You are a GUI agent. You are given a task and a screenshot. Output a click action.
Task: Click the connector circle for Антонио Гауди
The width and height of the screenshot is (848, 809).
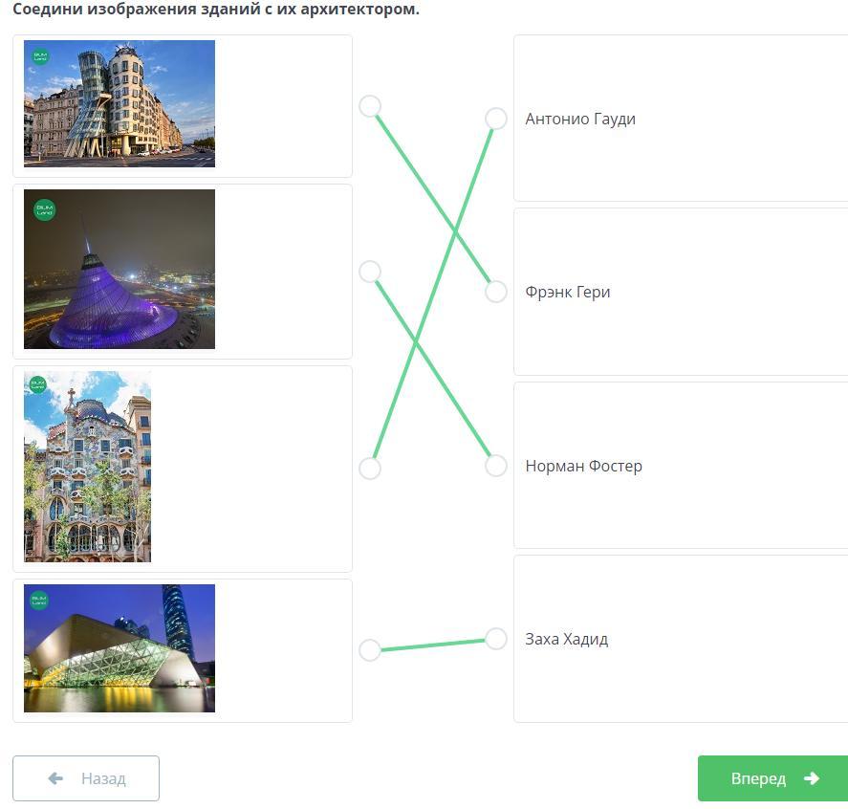[496, 119]
